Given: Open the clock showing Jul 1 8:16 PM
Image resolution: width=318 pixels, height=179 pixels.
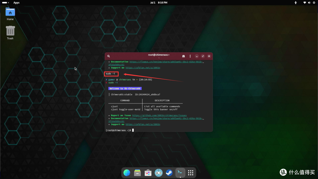Looking at the screenshot, I should click(159, 3).
